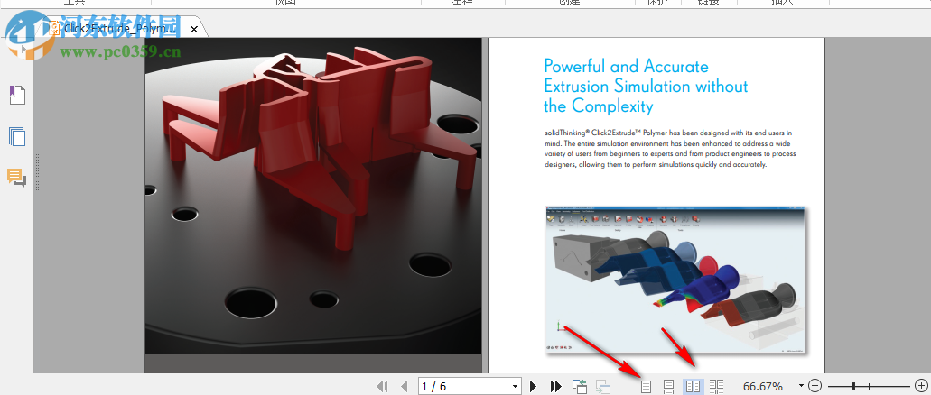
Task: Click the zoom slider handle
Action: (x=853, y=386)
